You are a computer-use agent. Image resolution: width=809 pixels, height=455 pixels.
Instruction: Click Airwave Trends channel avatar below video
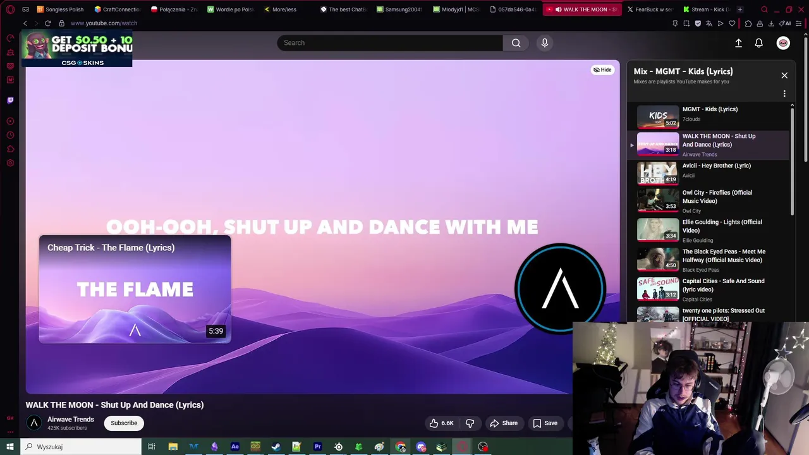pyautogui.click(x=34, y=423)
